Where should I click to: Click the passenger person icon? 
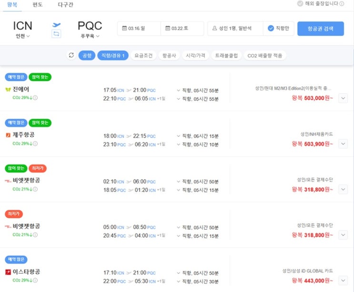click(215, 28)
